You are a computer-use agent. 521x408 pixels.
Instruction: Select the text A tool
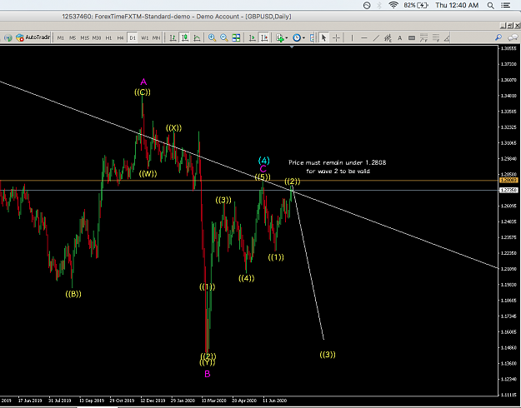(400, 37)
